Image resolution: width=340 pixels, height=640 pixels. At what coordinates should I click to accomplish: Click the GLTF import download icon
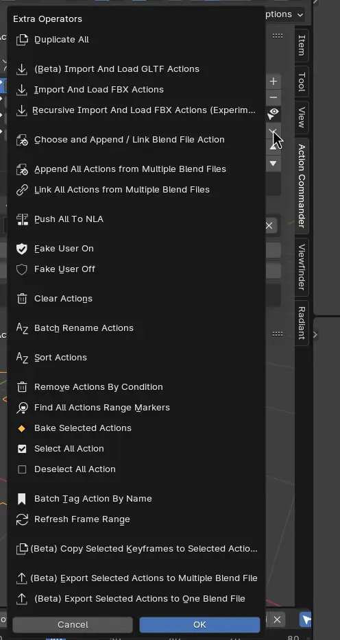coord(22,69)
